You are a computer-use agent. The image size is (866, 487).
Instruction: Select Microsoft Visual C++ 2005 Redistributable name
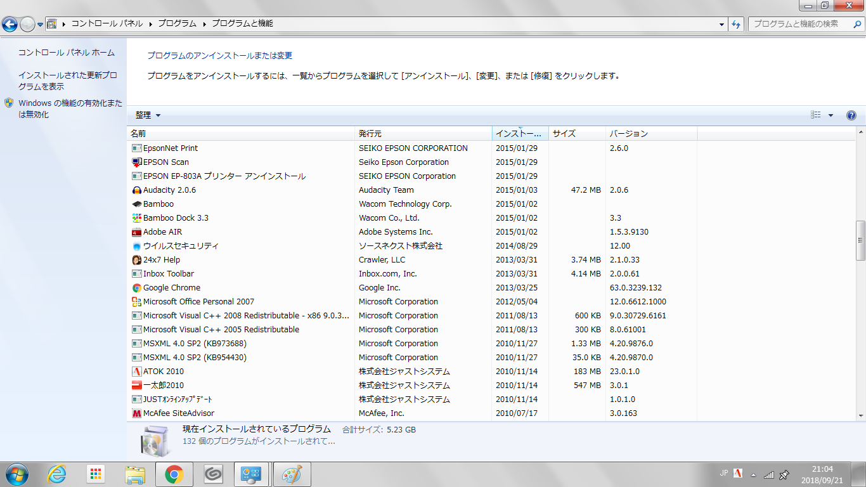click(221, 330)
